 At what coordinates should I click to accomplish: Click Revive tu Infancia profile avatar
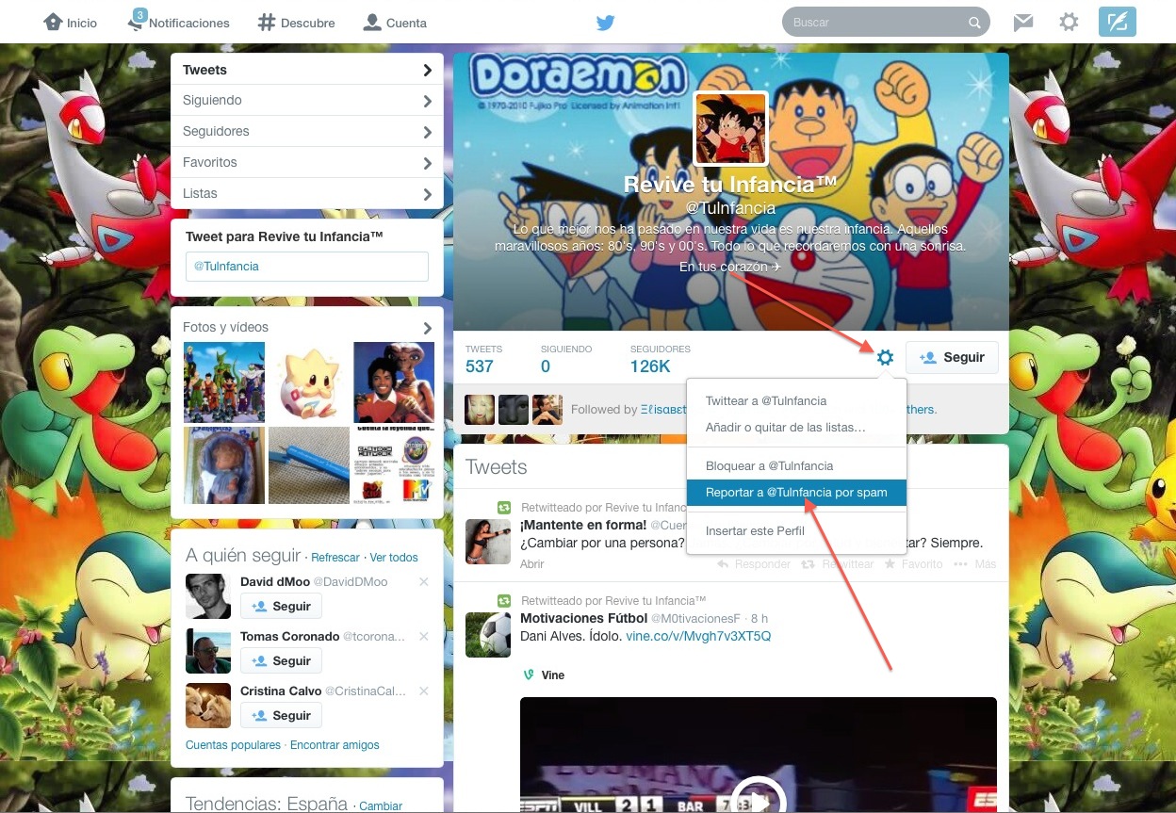(x=731, y=128)
